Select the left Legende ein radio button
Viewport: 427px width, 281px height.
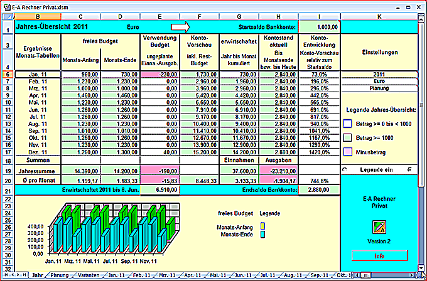click(x=343, y=169)
